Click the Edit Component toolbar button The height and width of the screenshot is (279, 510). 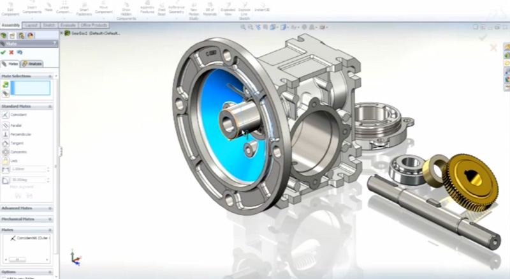[10, 9]
